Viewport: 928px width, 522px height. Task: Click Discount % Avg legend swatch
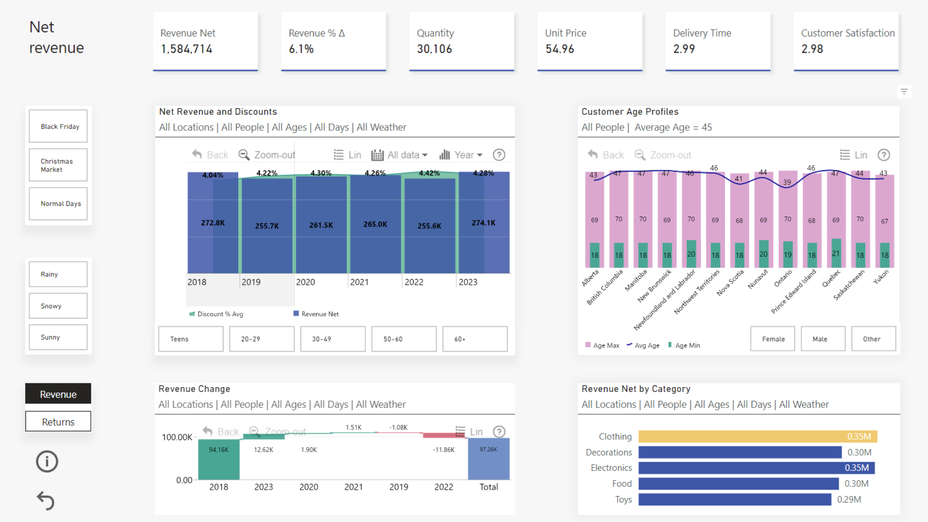[x=192, y=314]
